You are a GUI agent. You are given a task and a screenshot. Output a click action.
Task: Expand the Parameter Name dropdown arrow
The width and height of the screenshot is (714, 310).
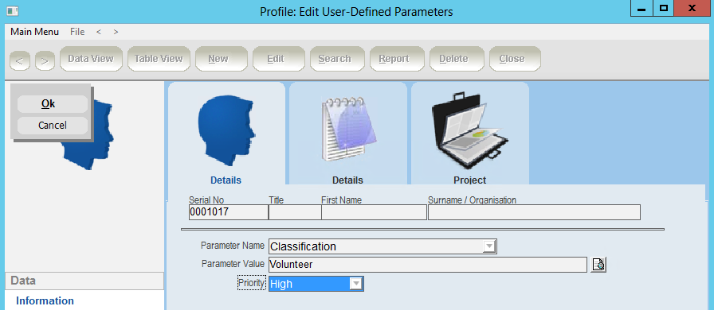coord(489,247)
